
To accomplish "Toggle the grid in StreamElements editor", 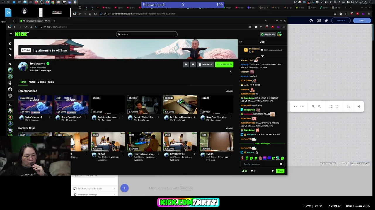I will pos(348,106).
